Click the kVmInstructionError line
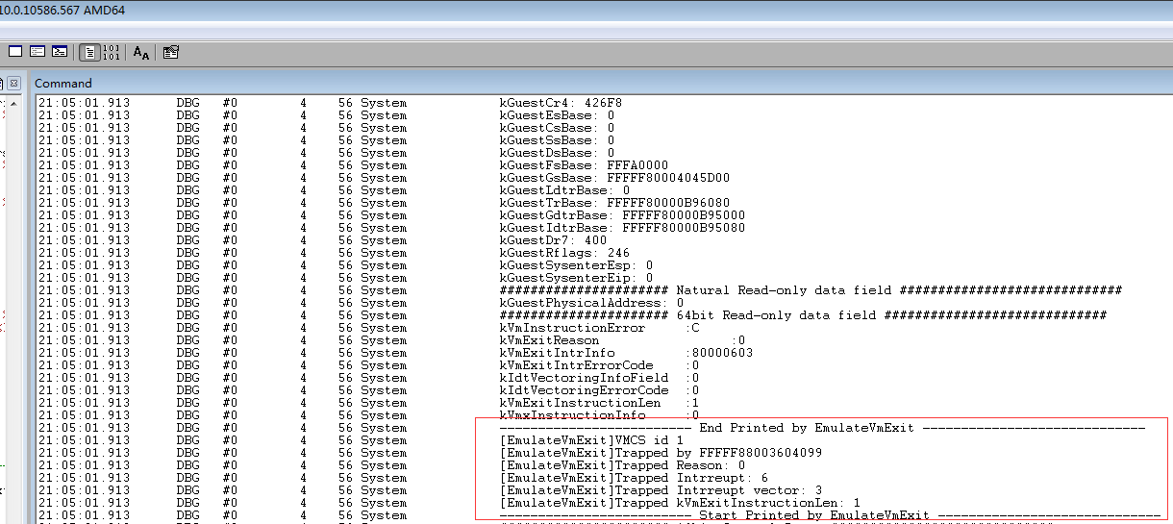 572,328
